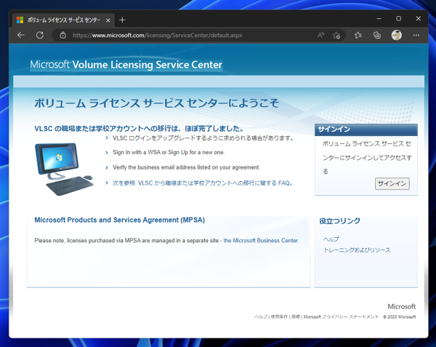The height and width of the screenshot is (347, 436).
Task: Click the Microsoft favicon on the tab
Action: coord(20,20)
